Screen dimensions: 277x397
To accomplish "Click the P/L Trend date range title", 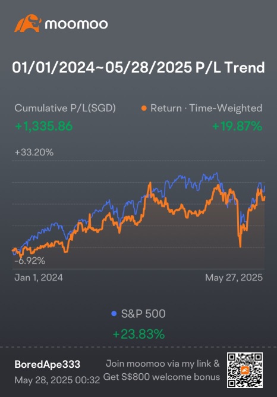I will [x=138, y=68].
